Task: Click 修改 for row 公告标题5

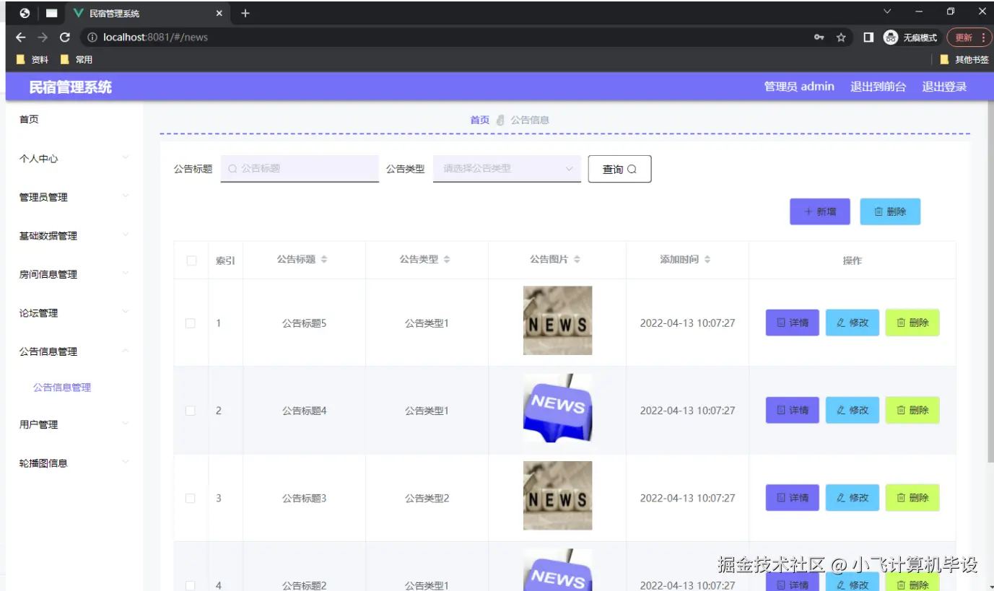Action: click(853, 323)
